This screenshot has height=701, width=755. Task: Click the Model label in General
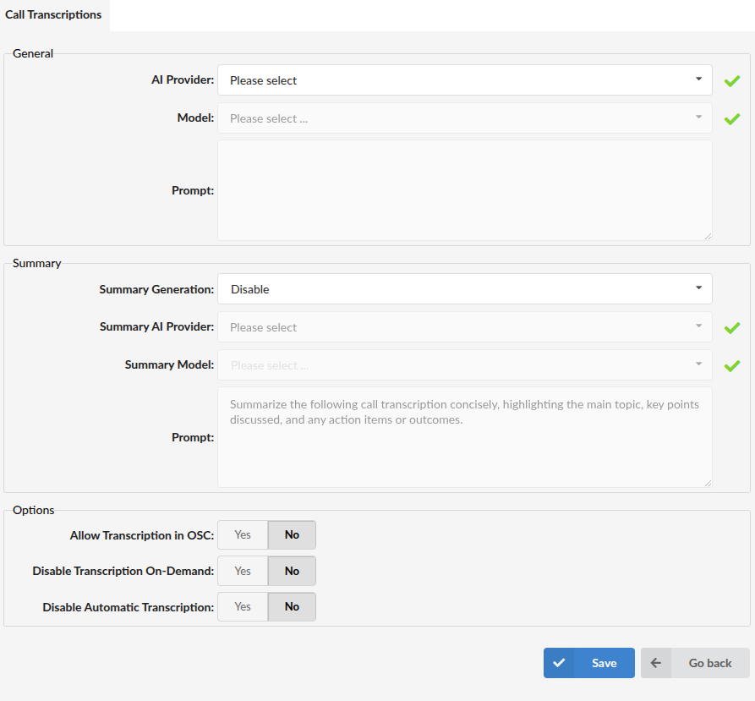195,118
